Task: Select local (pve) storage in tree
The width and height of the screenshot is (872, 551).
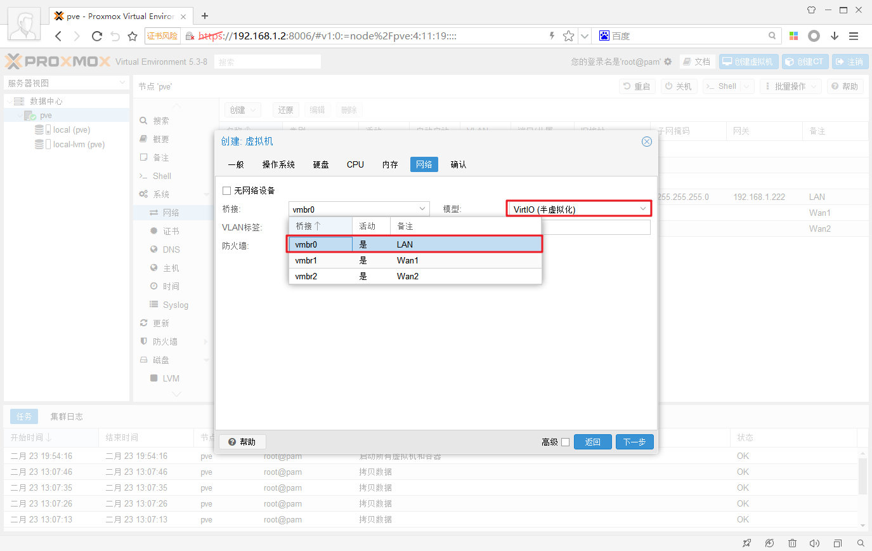Action: click(71, 130)
